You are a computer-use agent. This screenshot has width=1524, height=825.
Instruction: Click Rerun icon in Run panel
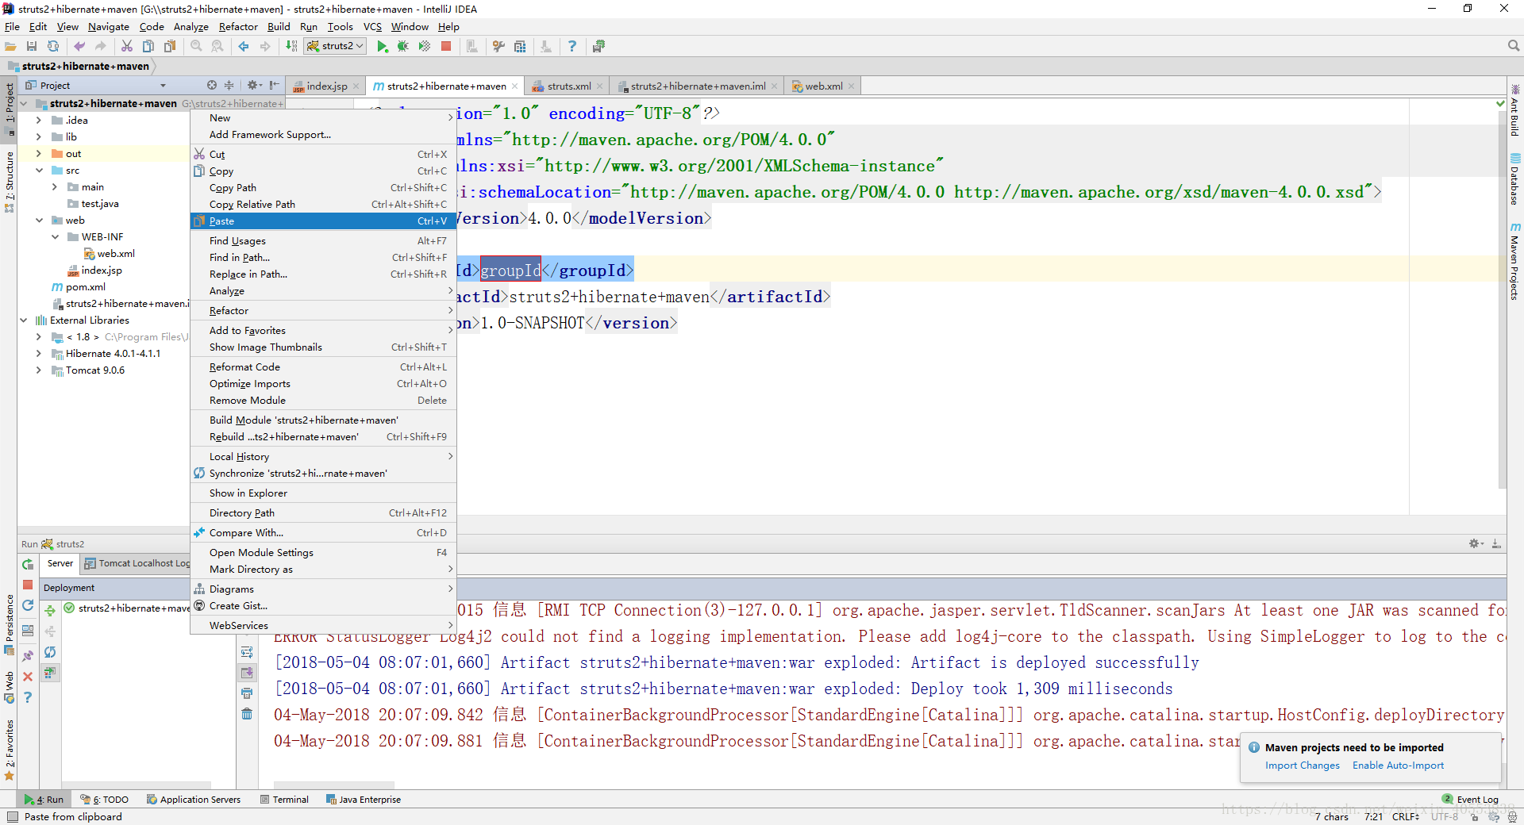tap(28, 564)
